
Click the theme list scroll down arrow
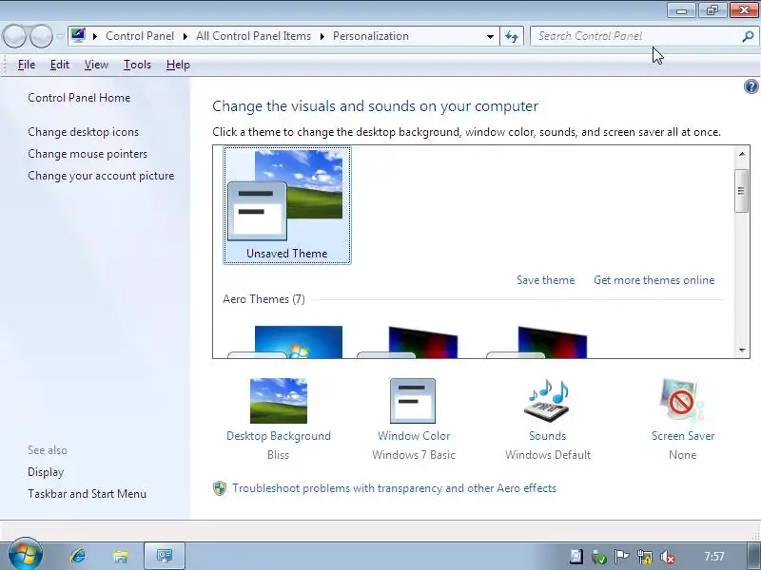pyautogui.click(x=742, y=350)
